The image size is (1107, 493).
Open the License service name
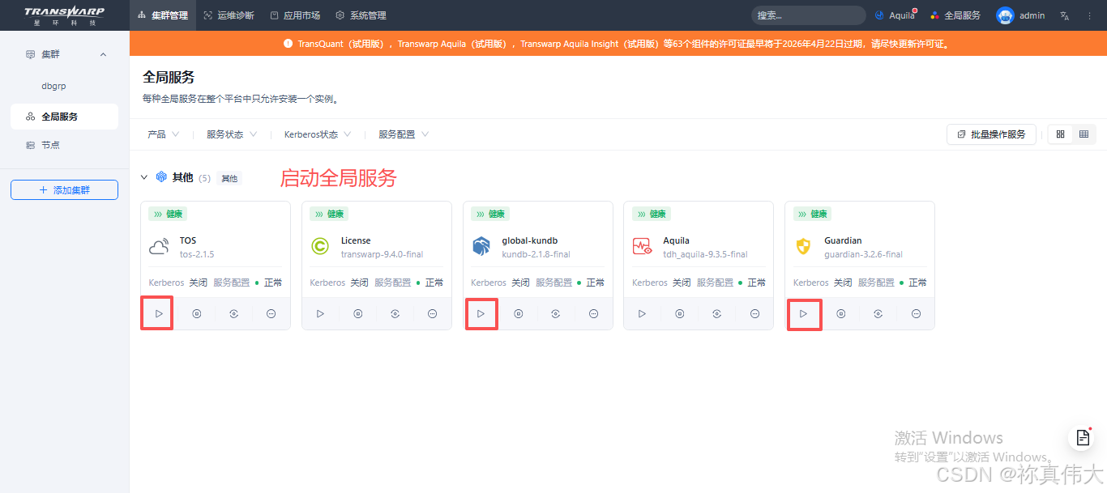click(x=356, y=240)
